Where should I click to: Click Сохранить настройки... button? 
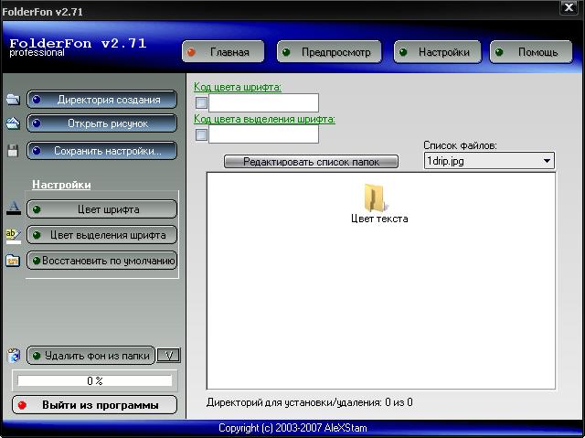click(101, 151)
